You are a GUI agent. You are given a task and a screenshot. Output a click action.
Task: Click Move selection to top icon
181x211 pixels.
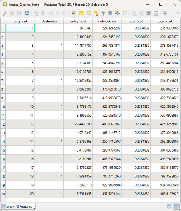point(110,14)
